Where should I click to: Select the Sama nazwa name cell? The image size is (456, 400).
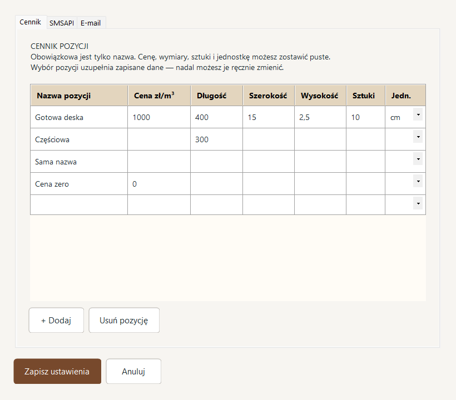pos(79,162)
